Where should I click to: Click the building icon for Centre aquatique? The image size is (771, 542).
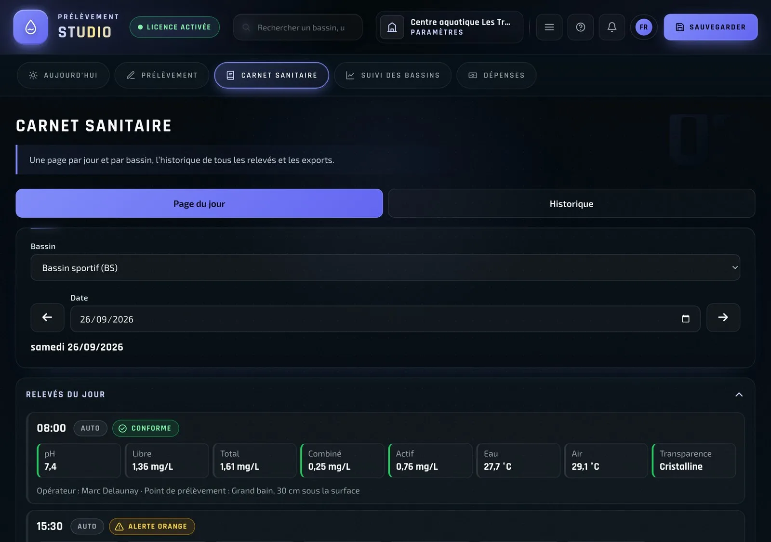(x=392, y=27)
